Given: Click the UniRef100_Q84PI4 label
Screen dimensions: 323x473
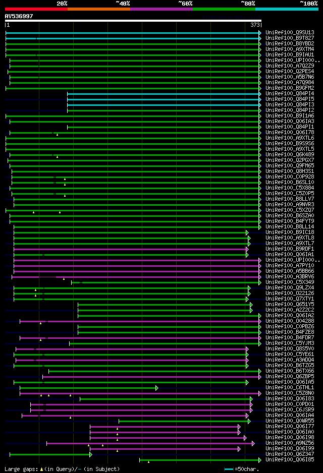Looking at the screenshot, I should coord(290,93).
